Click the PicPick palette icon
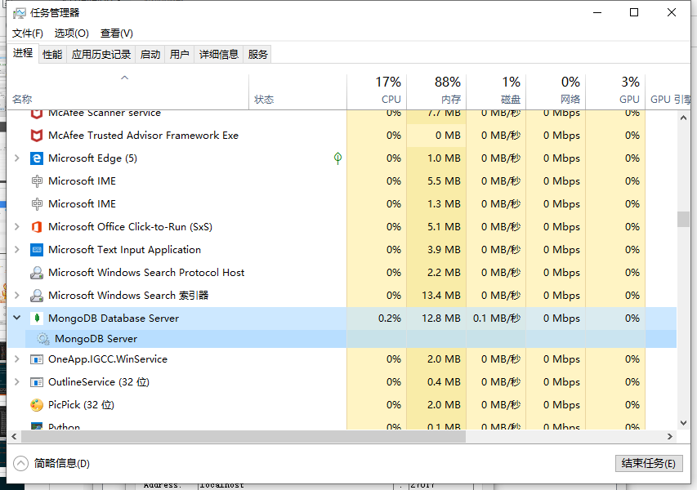This screenshot has width=697, height=490. [37, 405]
